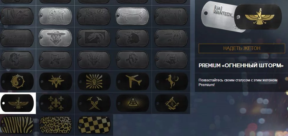Select the square and compass dog tag
The image size is (288, 136).
coord(171,103)
